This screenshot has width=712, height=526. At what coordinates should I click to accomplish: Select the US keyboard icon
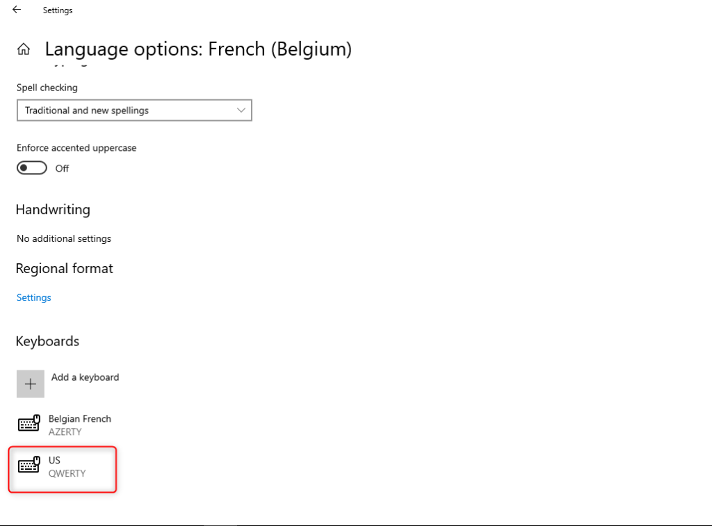click(x=29, y=465)
